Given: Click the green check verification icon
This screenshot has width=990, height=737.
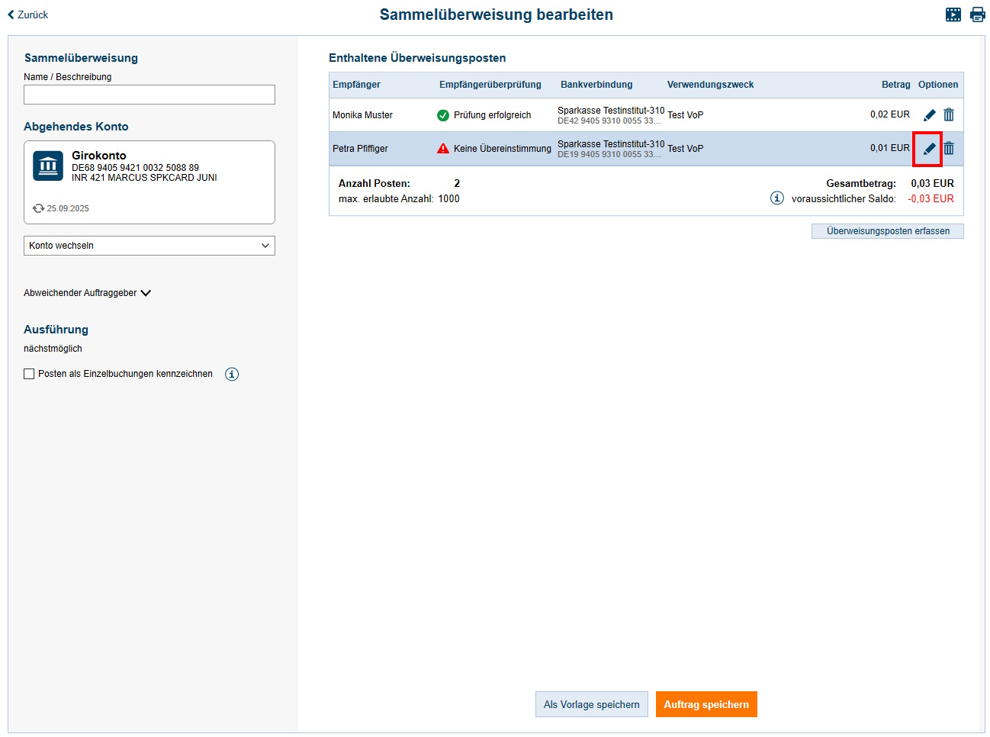Looking at the screenshot, I should [443, 115].
